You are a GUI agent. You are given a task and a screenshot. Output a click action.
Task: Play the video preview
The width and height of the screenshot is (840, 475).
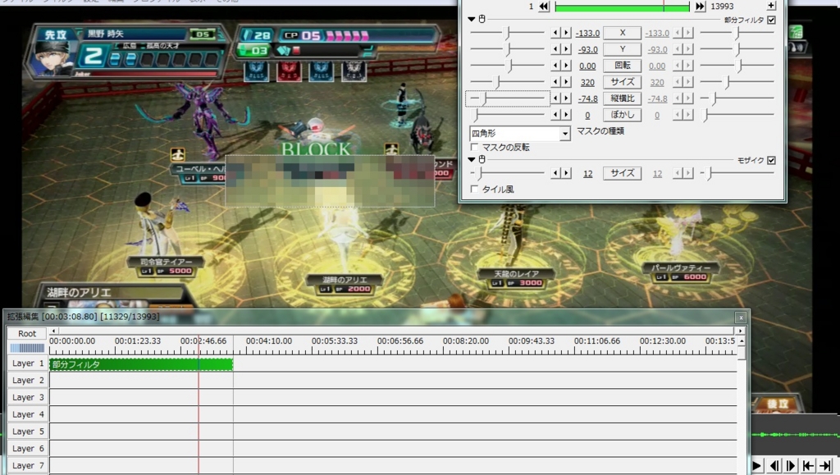point(756,465)
